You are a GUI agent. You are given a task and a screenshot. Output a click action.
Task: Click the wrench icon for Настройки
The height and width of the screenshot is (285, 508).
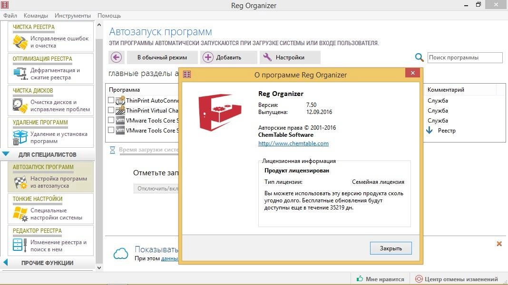pos(267,57)
